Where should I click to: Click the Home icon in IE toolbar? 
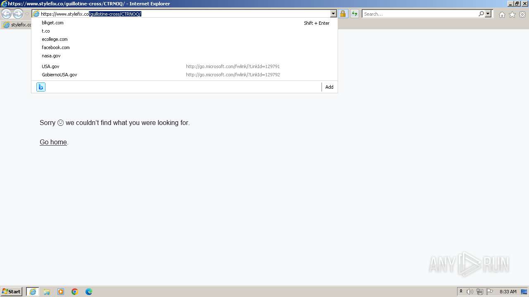click(x=502, y=14)
